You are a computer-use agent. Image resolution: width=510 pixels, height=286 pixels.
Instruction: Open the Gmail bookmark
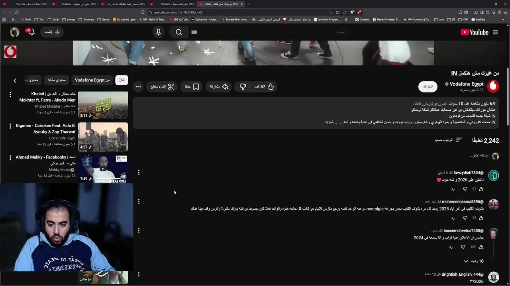pyautogui.click(x=25, y=19)
